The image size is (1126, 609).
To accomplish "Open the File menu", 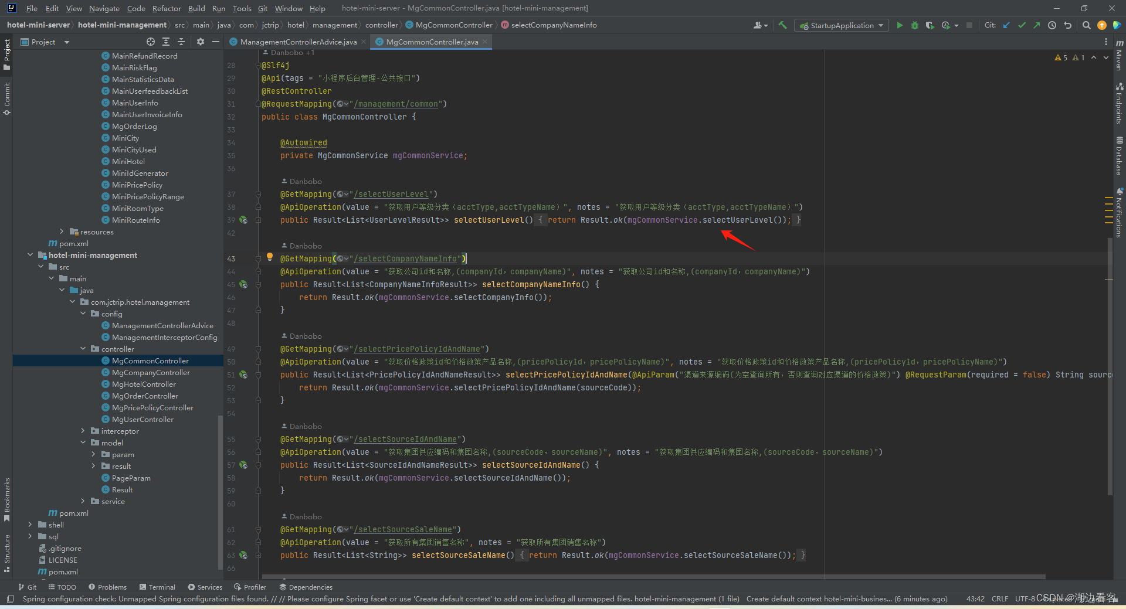I will click(32, 8).
